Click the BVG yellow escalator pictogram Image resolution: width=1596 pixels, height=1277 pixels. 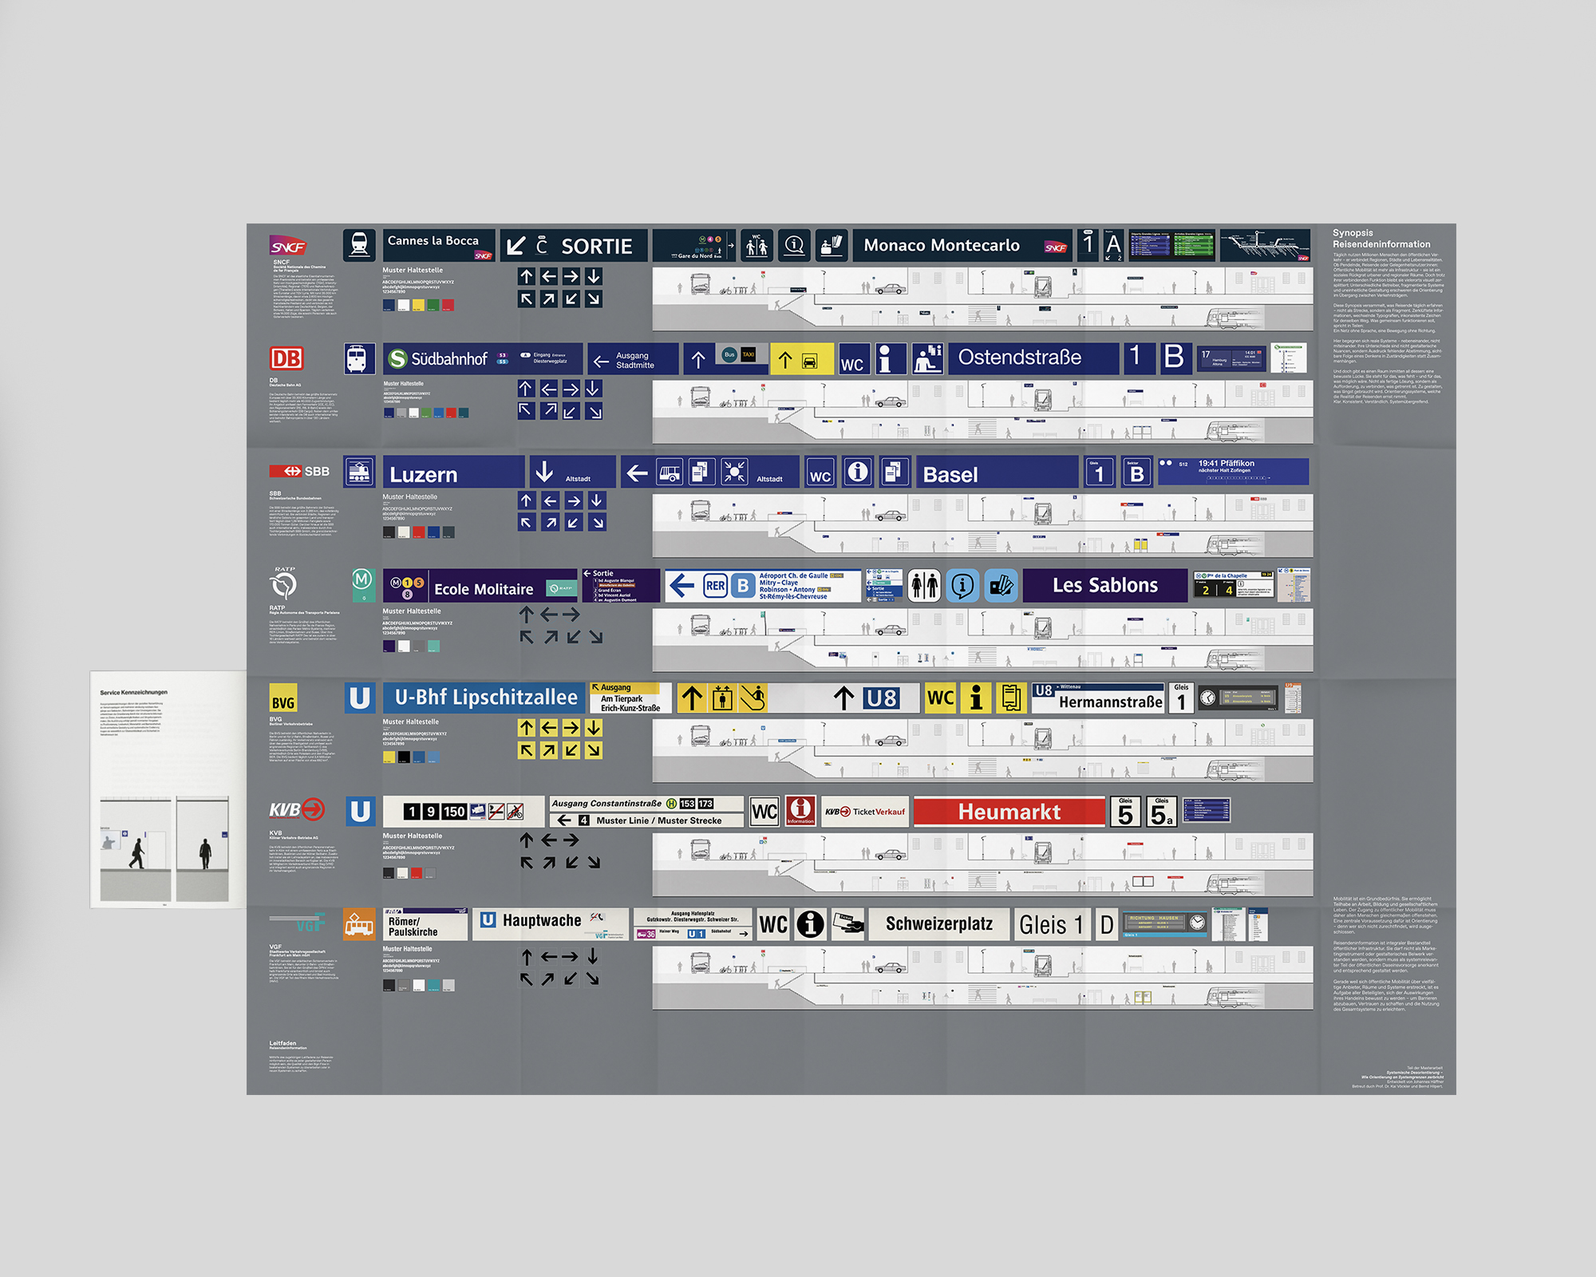(753, 698)
